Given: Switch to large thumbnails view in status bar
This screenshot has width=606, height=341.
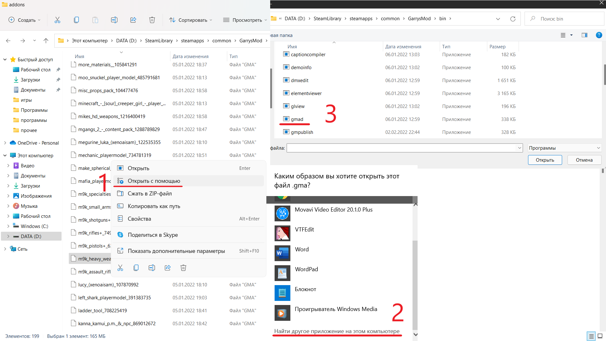Looking at the screenshot, I should 600,336.
